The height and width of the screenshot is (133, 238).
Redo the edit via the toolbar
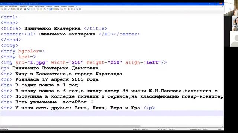click(x=21, y=9)
